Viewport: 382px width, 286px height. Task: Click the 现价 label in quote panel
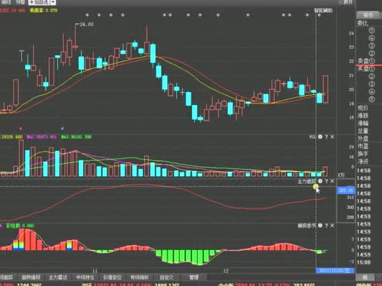click(363, 108)
